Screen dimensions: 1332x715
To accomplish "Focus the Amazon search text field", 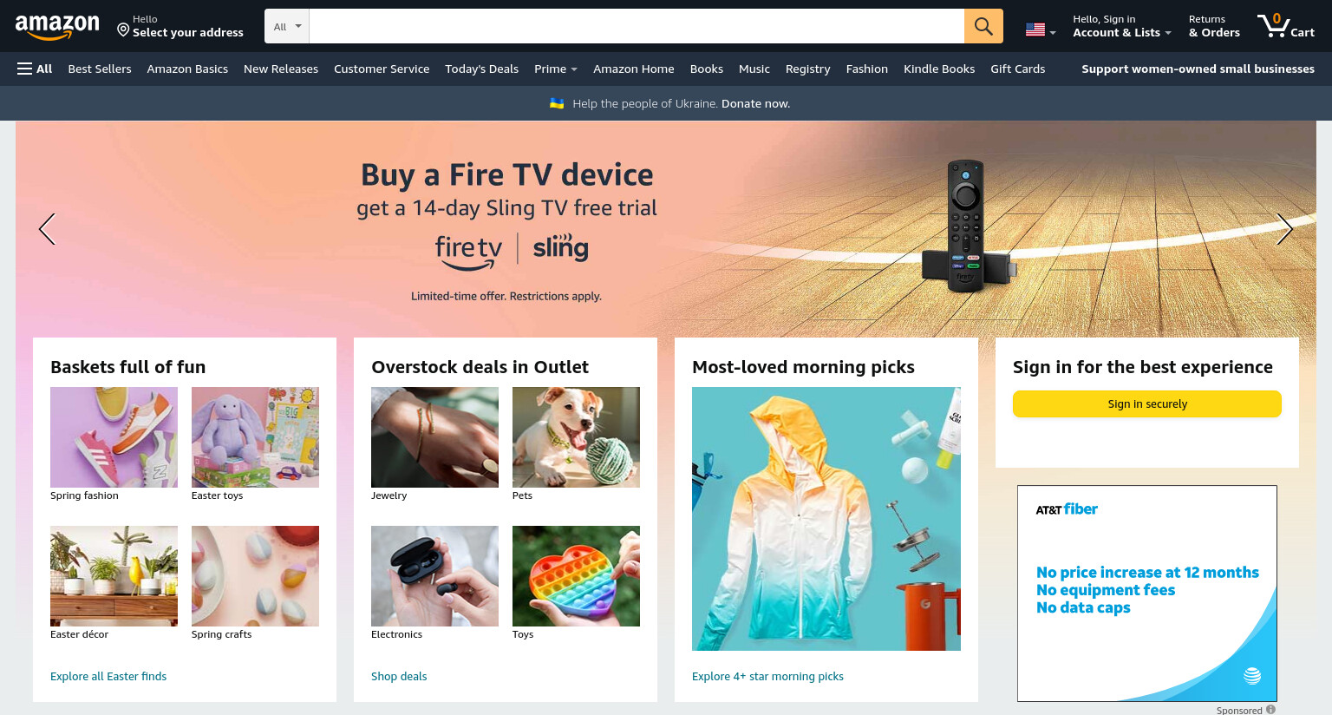I will [637, 26].
